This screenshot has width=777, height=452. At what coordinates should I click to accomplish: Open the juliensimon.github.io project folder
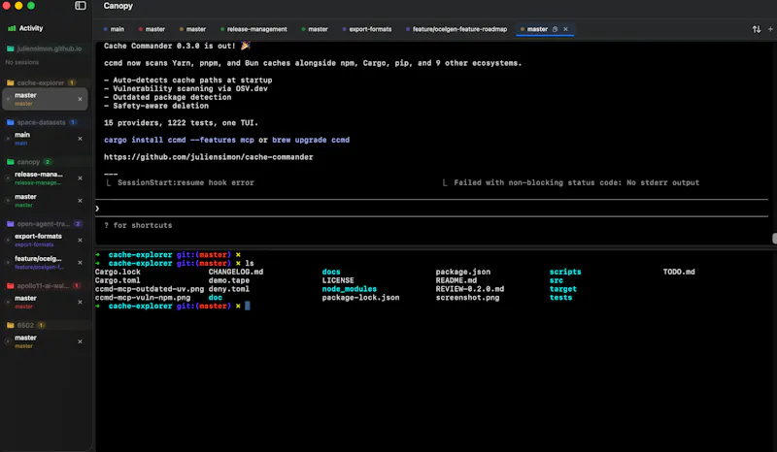[x=44, y=48]
